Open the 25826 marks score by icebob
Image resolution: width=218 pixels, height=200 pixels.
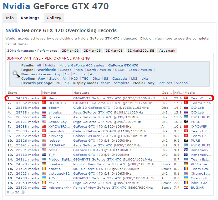pyautogui.click(x=28, y=140)
